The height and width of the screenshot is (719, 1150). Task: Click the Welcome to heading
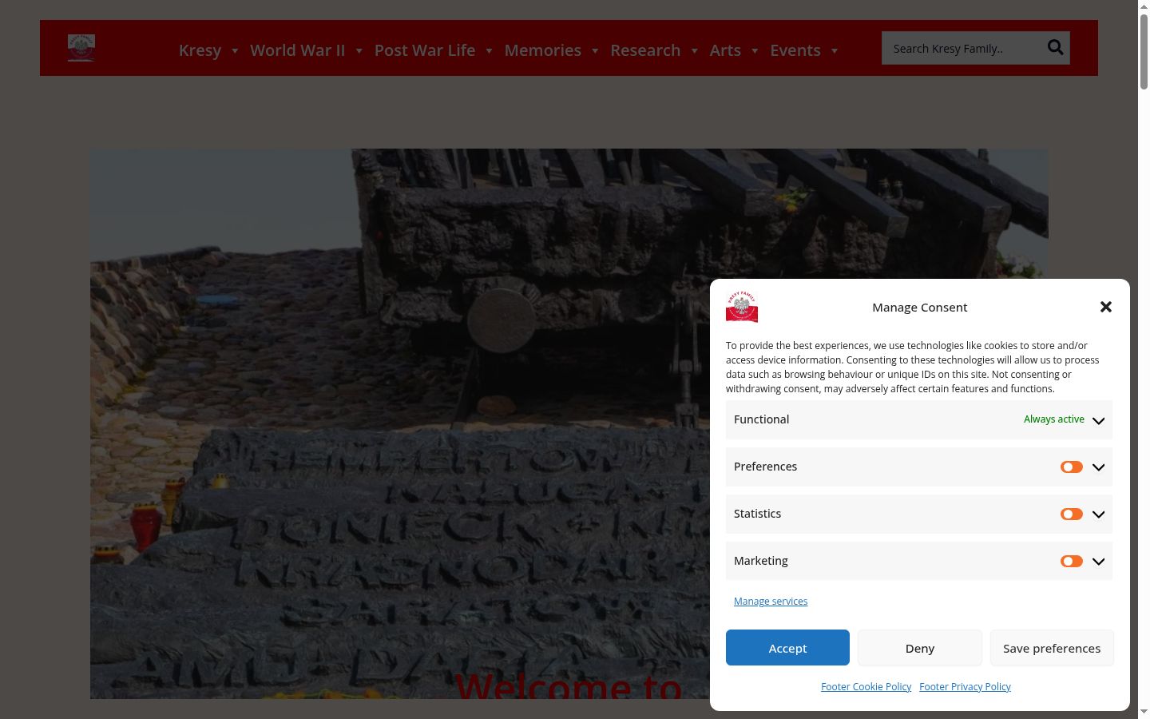(569, 685)
